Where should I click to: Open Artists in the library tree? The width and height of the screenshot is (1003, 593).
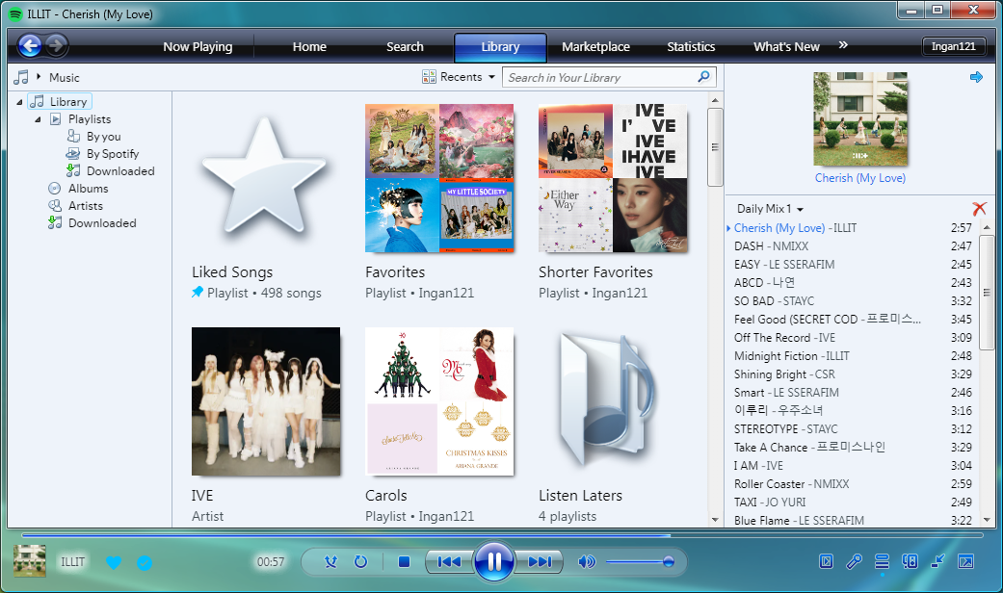85,206
